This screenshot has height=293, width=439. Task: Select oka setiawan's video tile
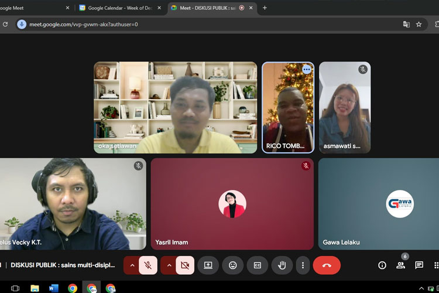(175, 107)
